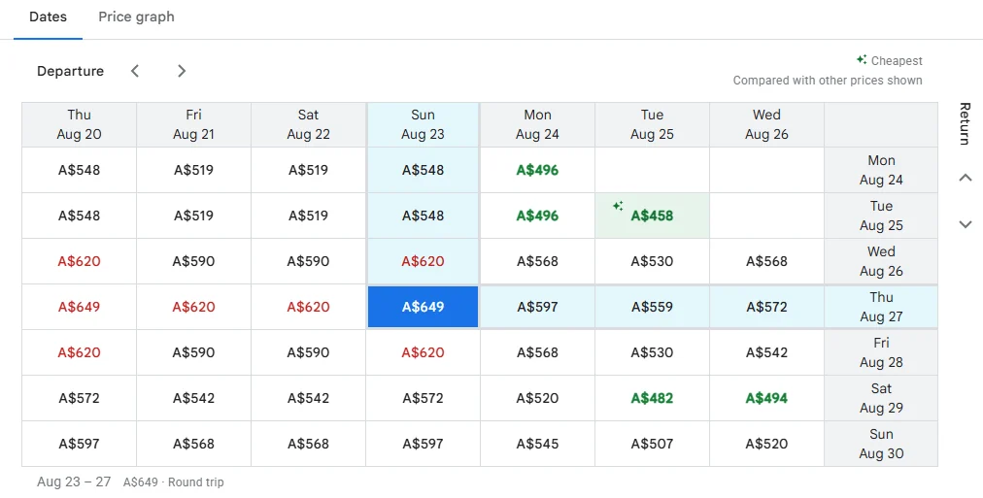Select A$597 departing Aug 23, returning Aug 30
The width and height of the screenshot is (983, 498).
424,444
